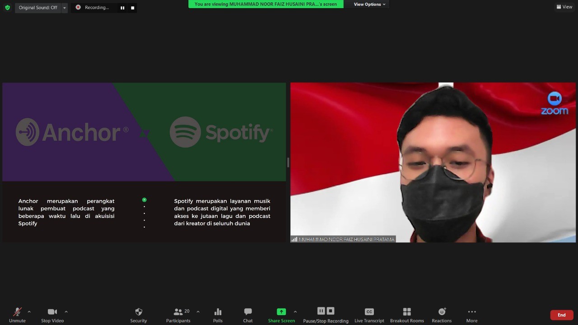578x325 pixels.
Task: Expand video options arrow beside Stop Video
Action: [66, 311]
